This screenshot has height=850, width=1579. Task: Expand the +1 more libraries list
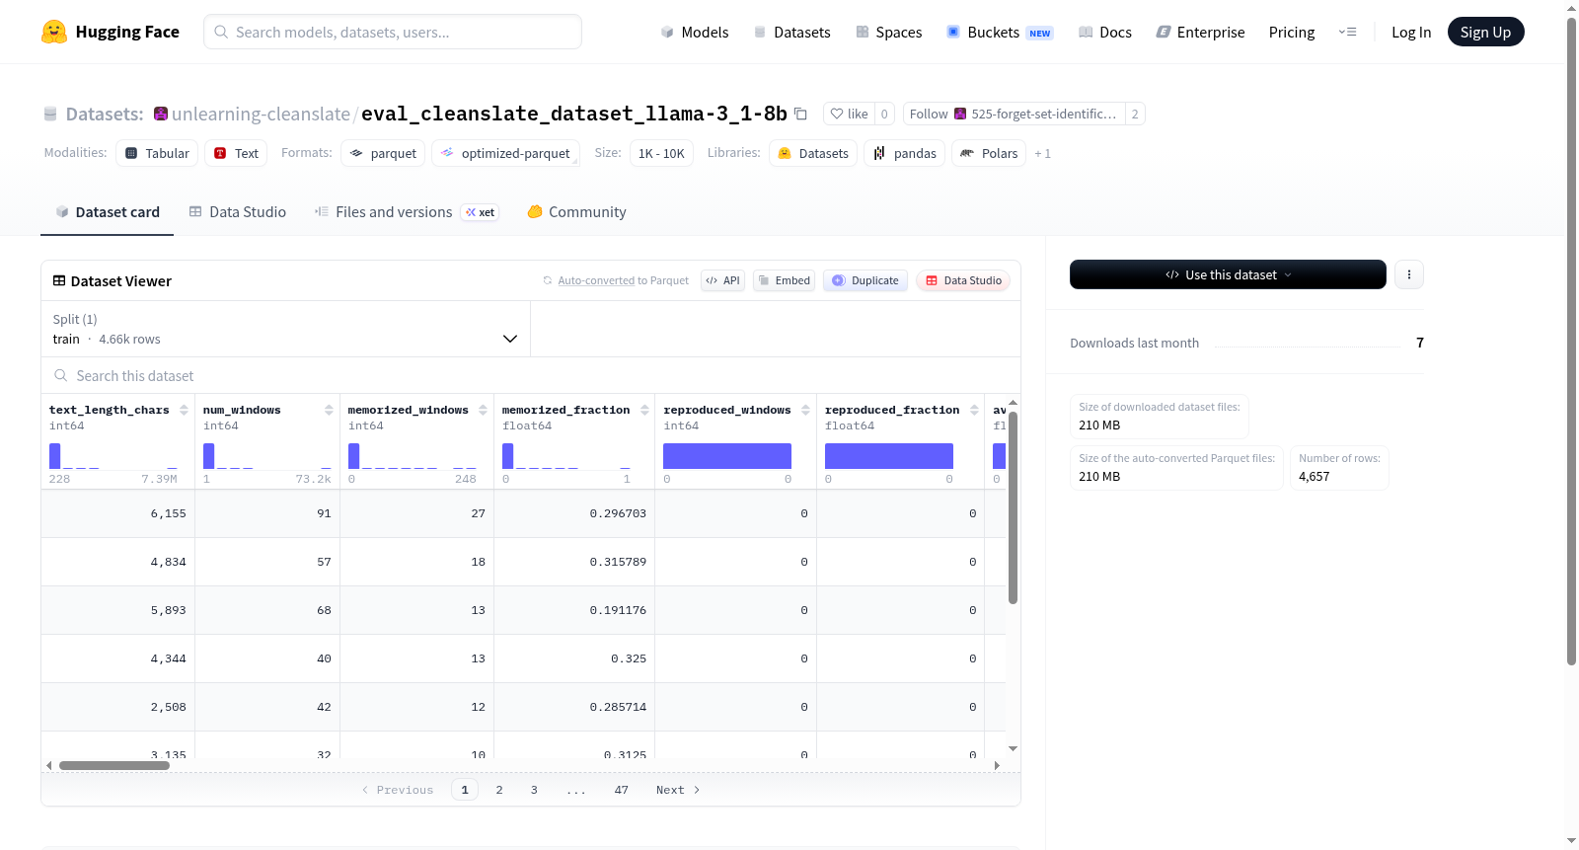click(x=1043, y=154)
